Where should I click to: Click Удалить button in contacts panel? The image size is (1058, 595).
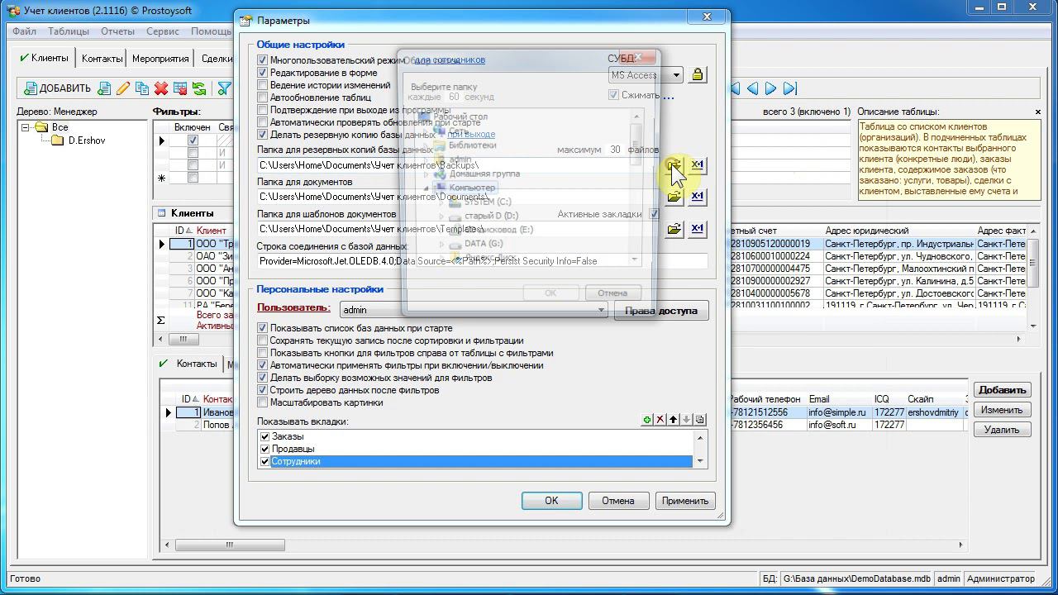(x=1003, y=430)
